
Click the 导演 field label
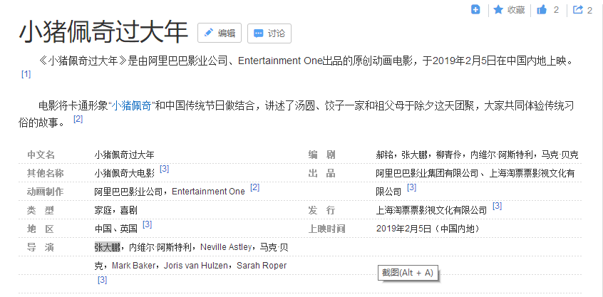pos(41,247)
